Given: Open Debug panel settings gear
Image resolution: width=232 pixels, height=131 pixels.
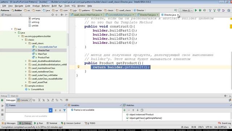Looking at the screenshot, I should (225, 96).
